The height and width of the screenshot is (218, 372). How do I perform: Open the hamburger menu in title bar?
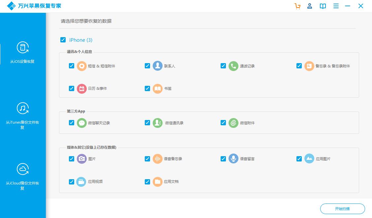[x=336, y=6]
